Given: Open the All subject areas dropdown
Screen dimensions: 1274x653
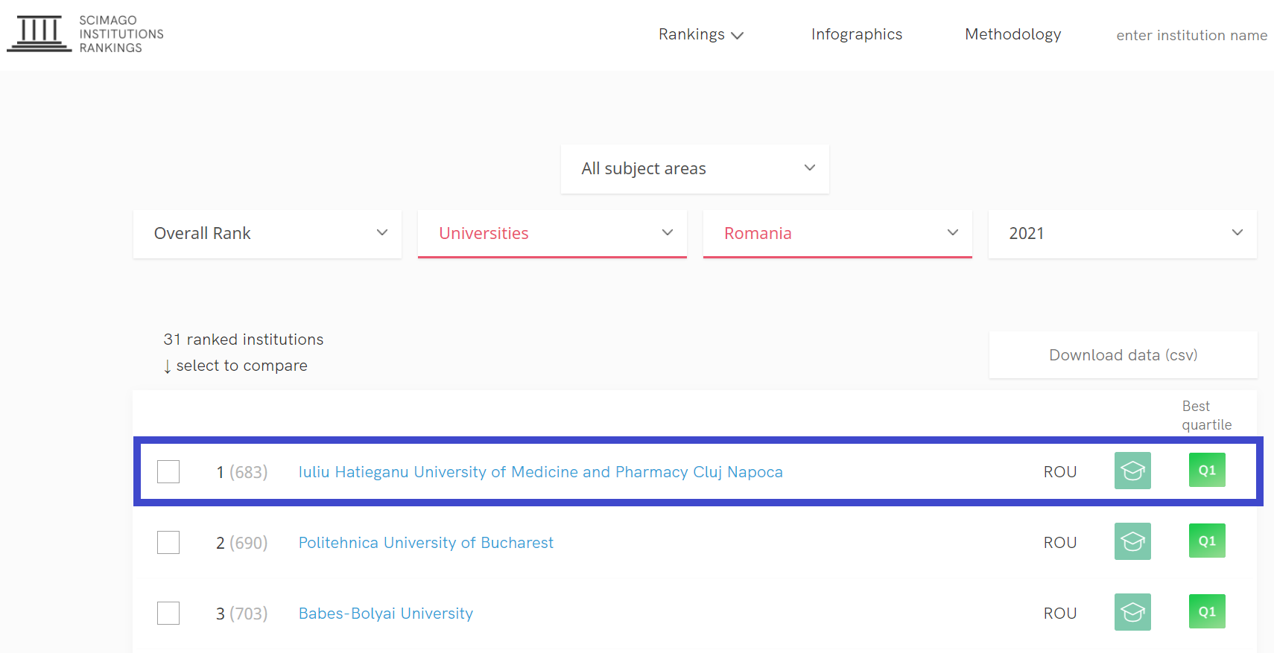Looking at the screenshot, I should 695,169.
